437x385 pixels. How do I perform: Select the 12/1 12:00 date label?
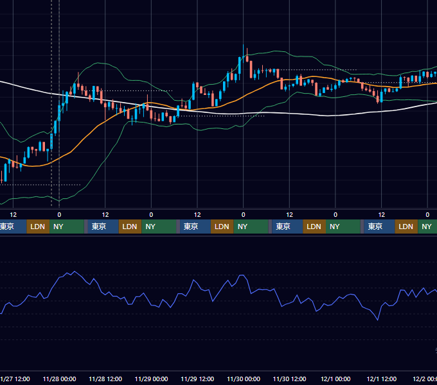(x=382, y=379)
